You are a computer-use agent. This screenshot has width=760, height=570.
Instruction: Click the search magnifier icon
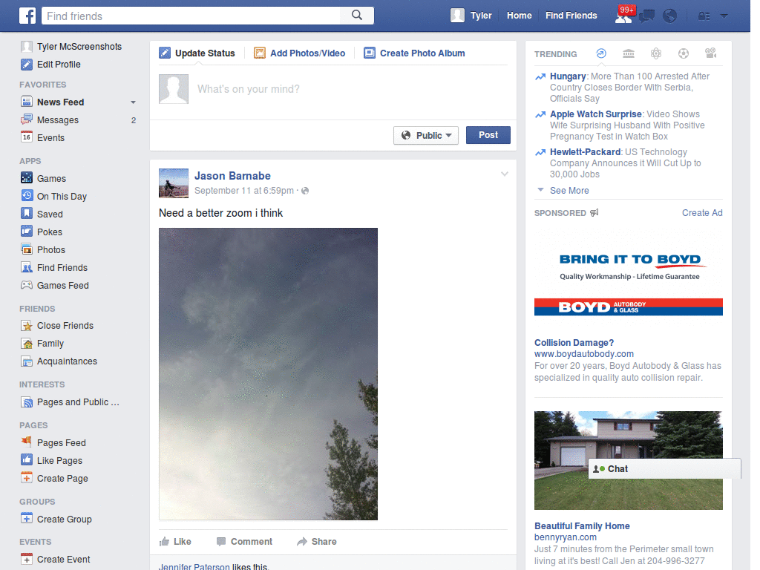click(357, 16)
